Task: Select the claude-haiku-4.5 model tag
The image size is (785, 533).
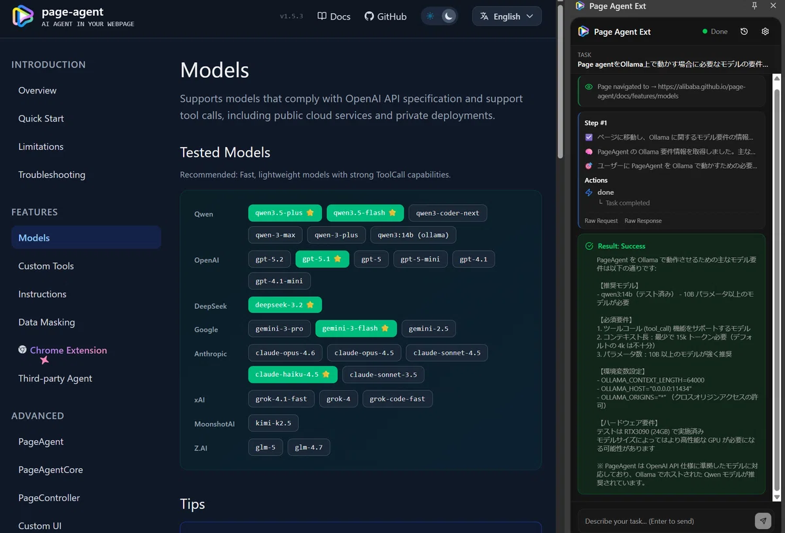Action: click(x=293, y=375)
